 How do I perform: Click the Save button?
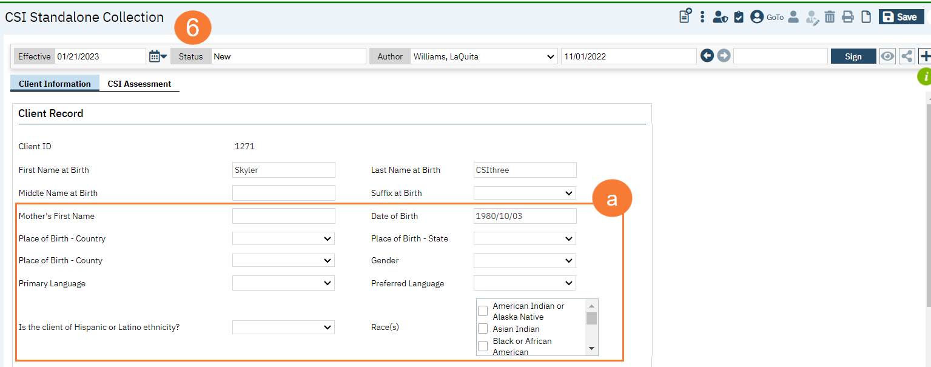[900, 17]
